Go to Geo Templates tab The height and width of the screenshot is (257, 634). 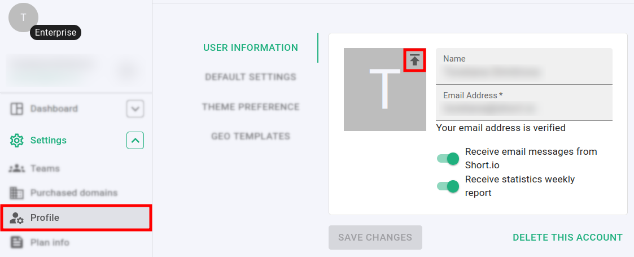click(x=251, y=136)
